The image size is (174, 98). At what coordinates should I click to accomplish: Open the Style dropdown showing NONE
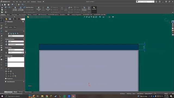tap(16, 36)
